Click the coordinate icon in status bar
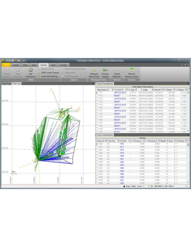This screenshot has width=191, height=247. [152, 186]
